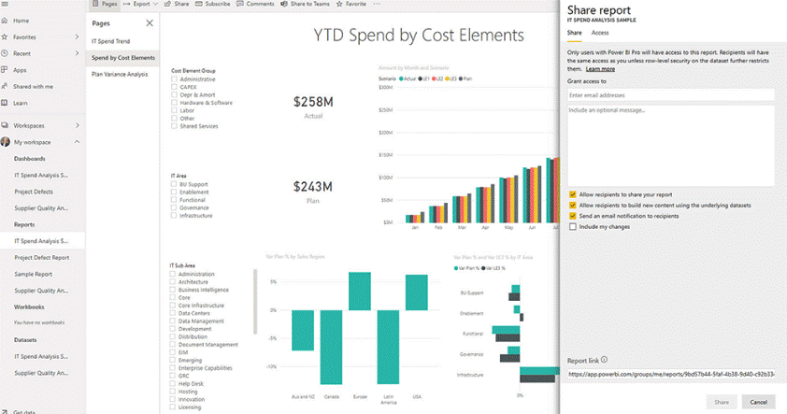Click the Actual legend color swatch
Viewport: 787px width, 414px height.
[401, 79]
